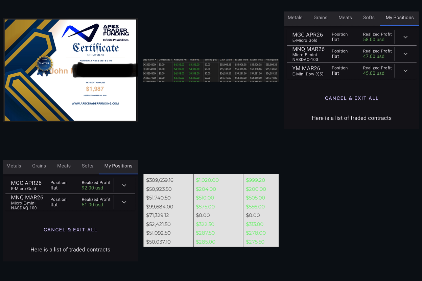Expand MGC APR26 row showing 58.00 usd
Image resolution: width=422 pixels, height=281 pixels.
(405, 37)
